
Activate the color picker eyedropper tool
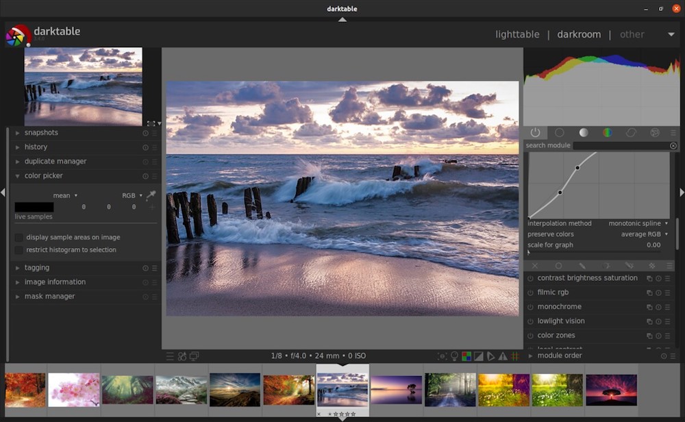(x=151, y=195)
